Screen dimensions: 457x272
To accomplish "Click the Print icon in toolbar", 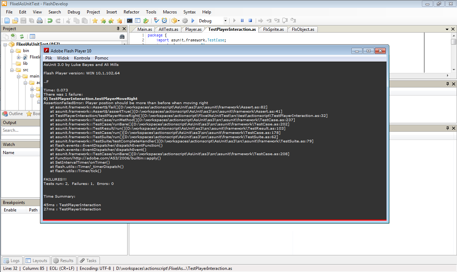I will point(40,21).
